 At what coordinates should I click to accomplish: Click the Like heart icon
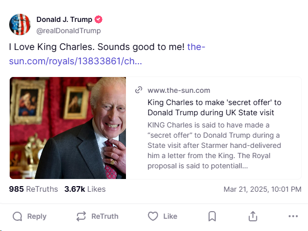coord(153,216)
